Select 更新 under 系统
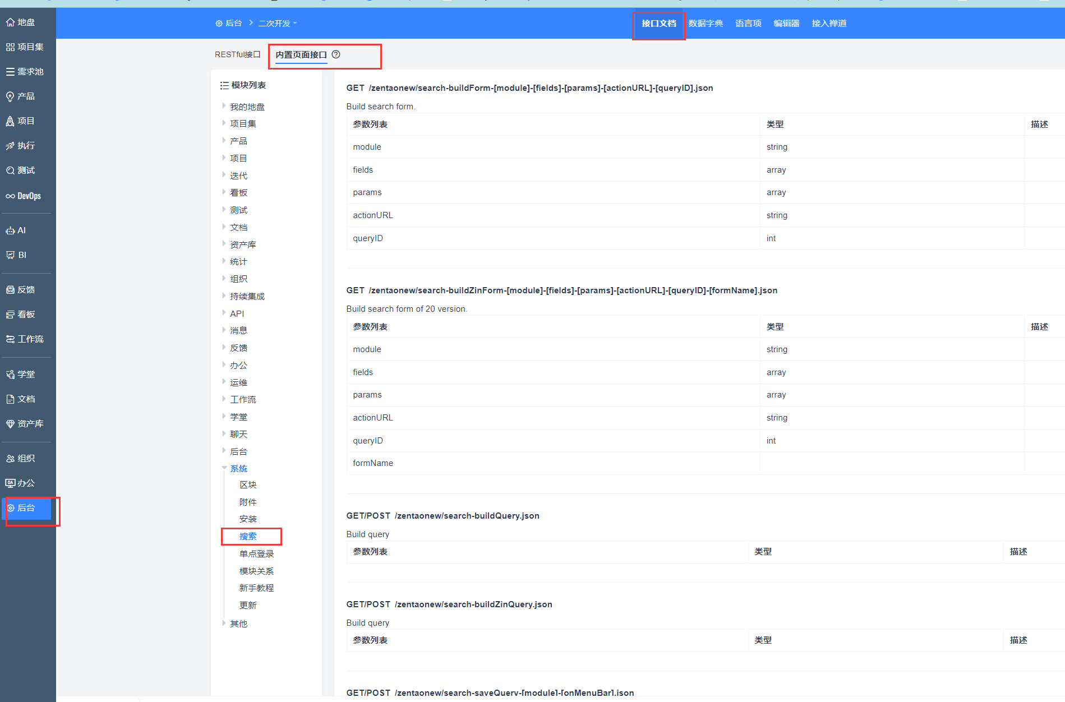The image size is (1065, 702). (248, 606)
